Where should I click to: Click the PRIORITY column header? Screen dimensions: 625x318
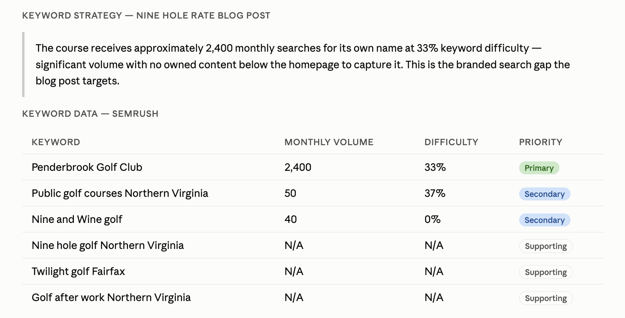[540, 142]
